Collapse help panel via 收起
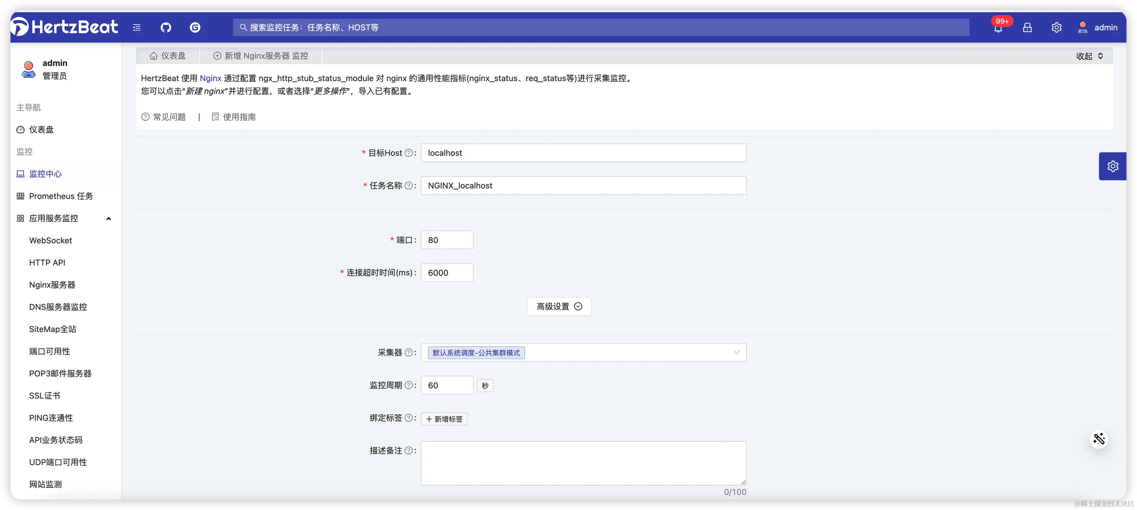Screen dimensions: 1137x510 click(1089, 56)
